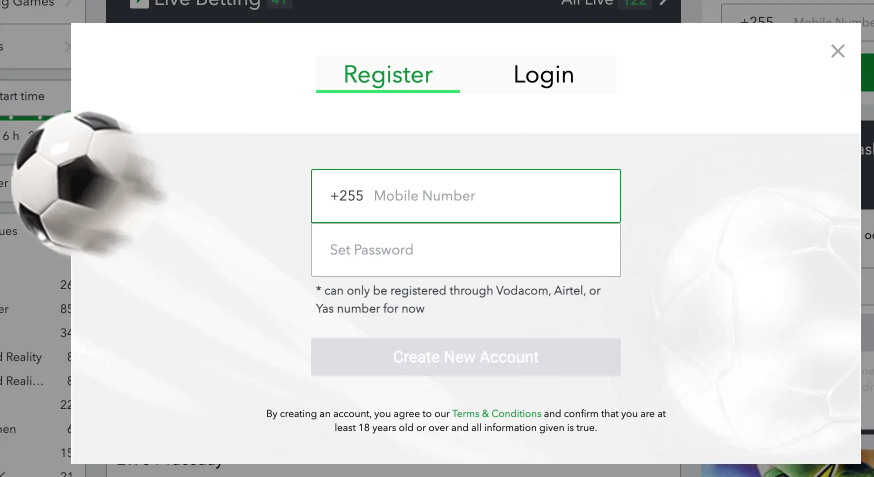This screenshot has width=874, height=477.
Task: Click the Live Betting play icon
Action: click(139, 3)
